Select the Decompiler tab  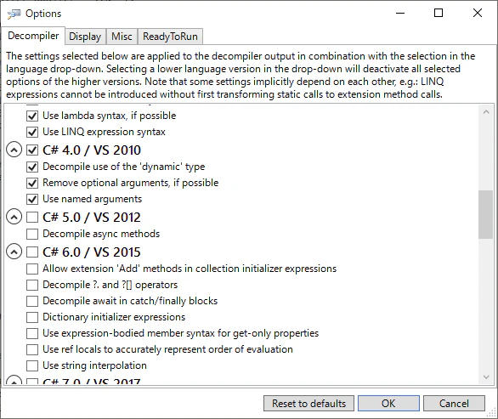[33, 36]
